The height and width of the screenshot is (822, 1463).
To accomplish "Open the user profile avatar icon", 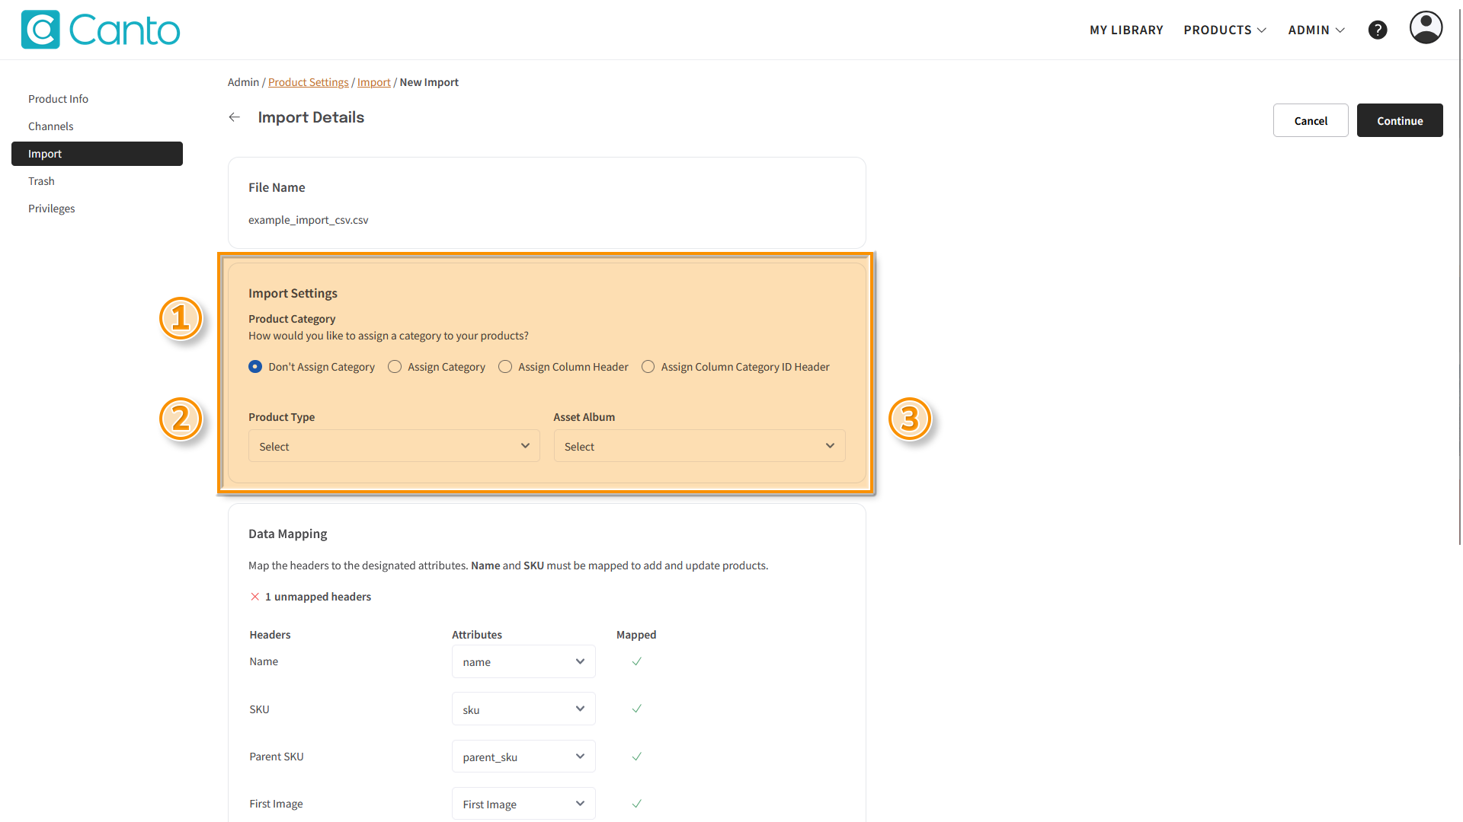I will coord(1426,28).
